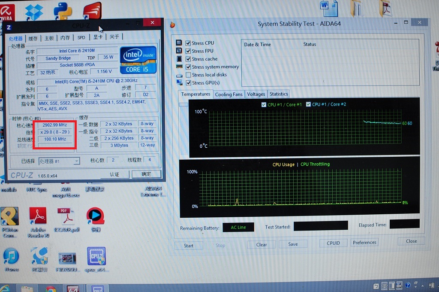Switch to the Cooling Fans tab

tap(229, 94)
